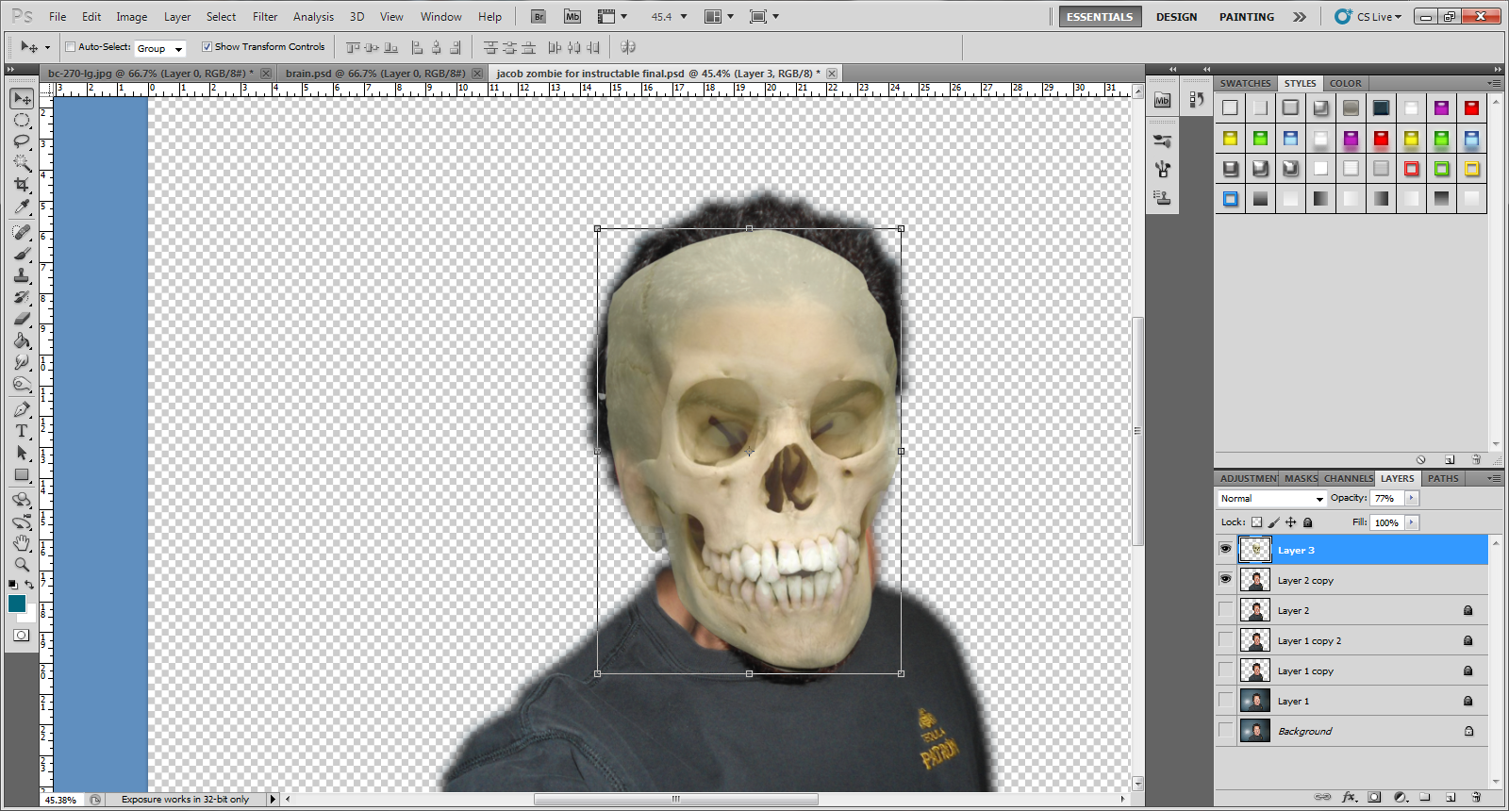Click the Fill value field
1509x811 pixels.
[1386, 522]
